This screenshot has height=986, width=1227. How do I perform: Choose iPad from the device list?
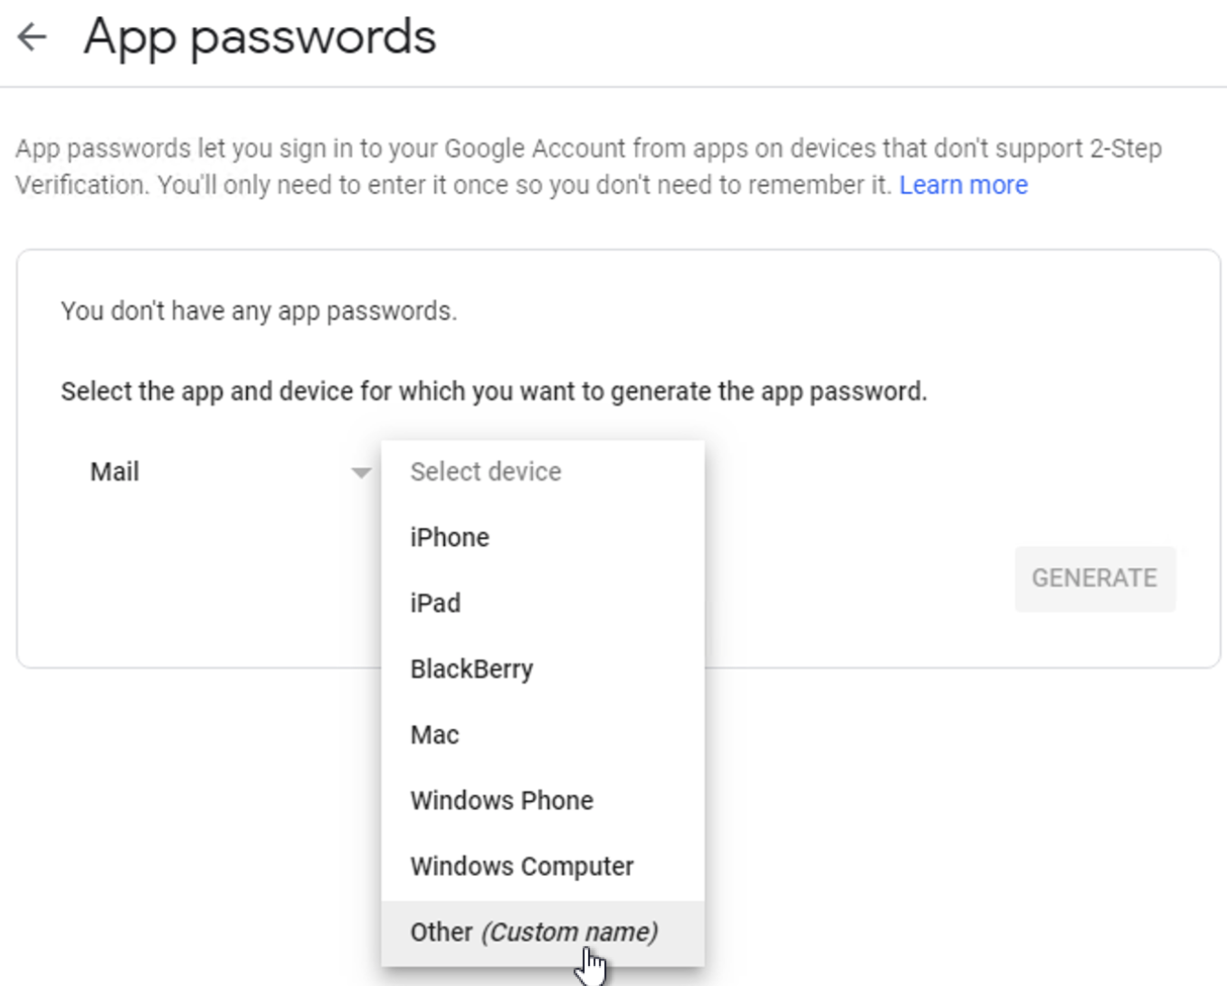tap(435, 603)
